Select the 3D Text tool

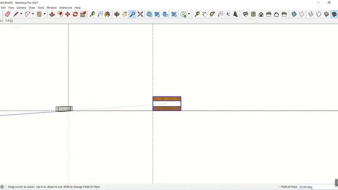coord(236,14)
